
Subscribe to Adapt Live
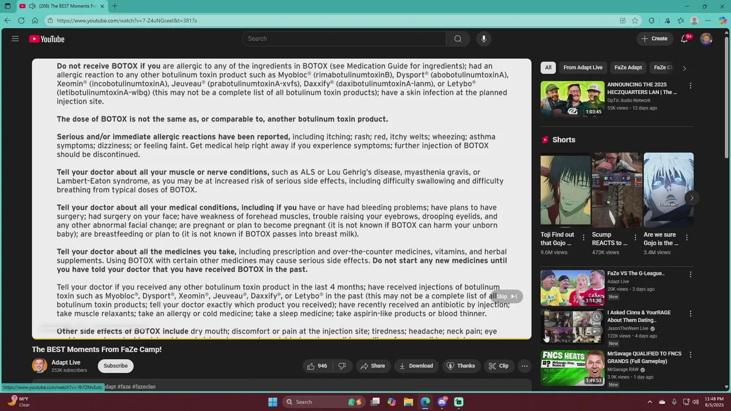115,366
